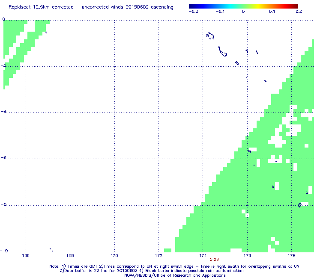This screenshot has height=278, width=317.
Task: Click the northernmost island outline near longitude 174
Action: pyautogui.click(x=210, y=36)
